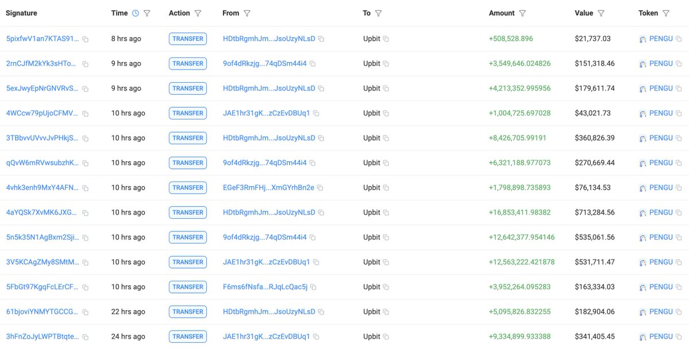
Task: Click TRANSFER badge in the 8 hrs ago row
Action: [x=188, y=38]
